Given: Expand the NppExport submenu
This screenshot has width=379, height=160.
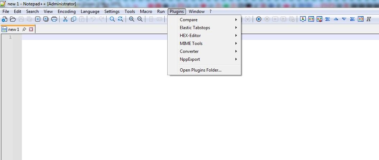Looking at the screenshot, I should tap(204, 59).
